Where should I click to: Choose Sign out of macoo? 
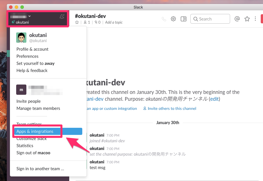(33, 153)
